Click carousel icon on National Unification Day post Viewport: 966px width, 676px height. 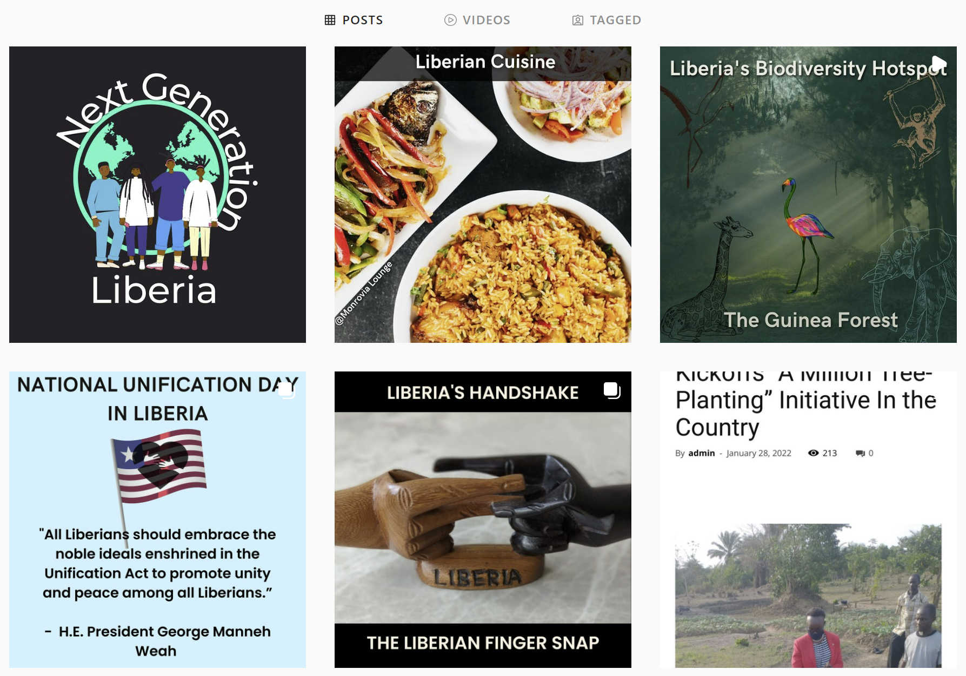(287, 390)
